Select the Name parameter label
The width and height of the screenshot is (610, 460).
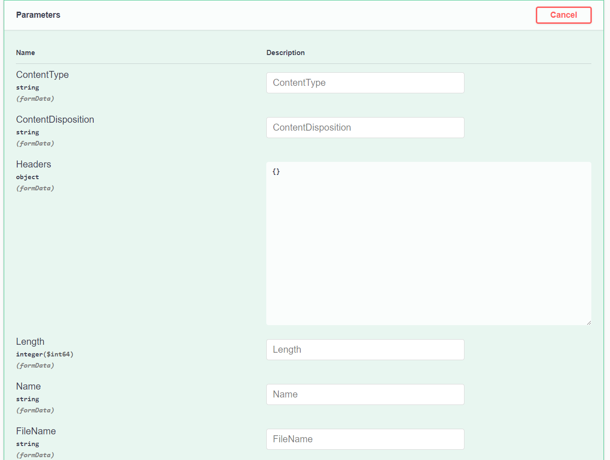[x=28, y=386]
